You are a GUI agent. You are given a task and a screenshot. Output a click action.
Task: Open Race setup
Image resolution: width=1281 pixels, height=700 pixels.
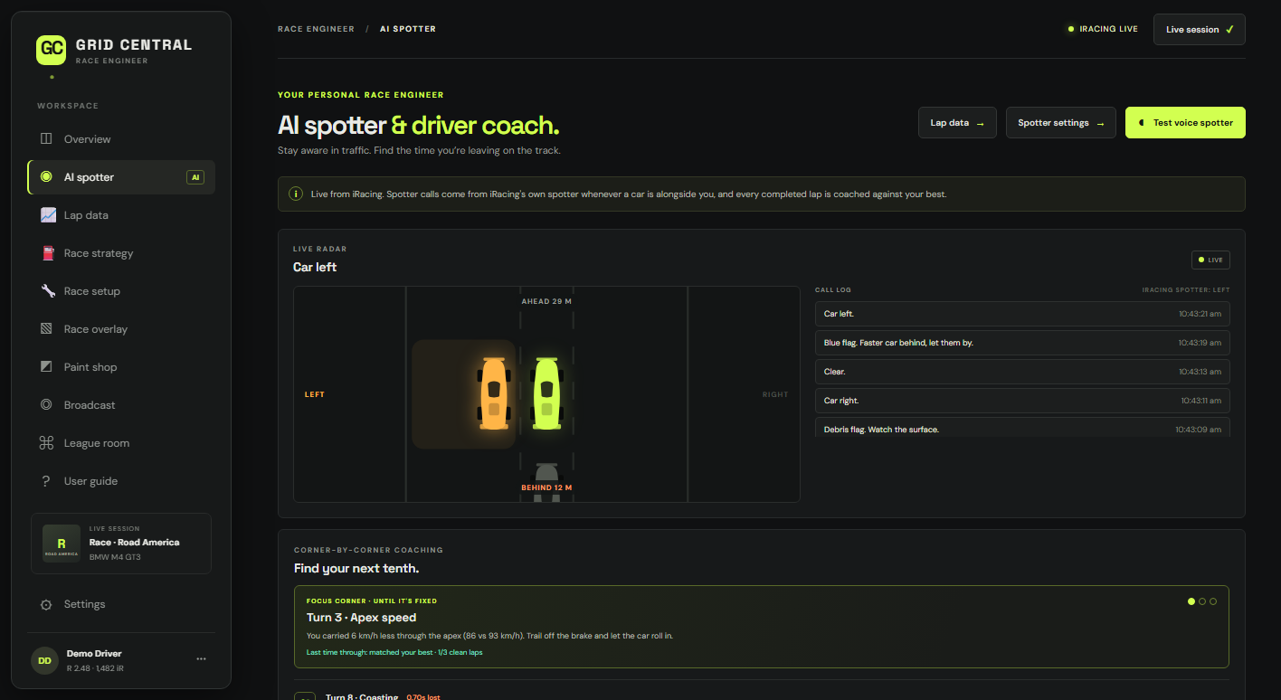tap(121, 291)
